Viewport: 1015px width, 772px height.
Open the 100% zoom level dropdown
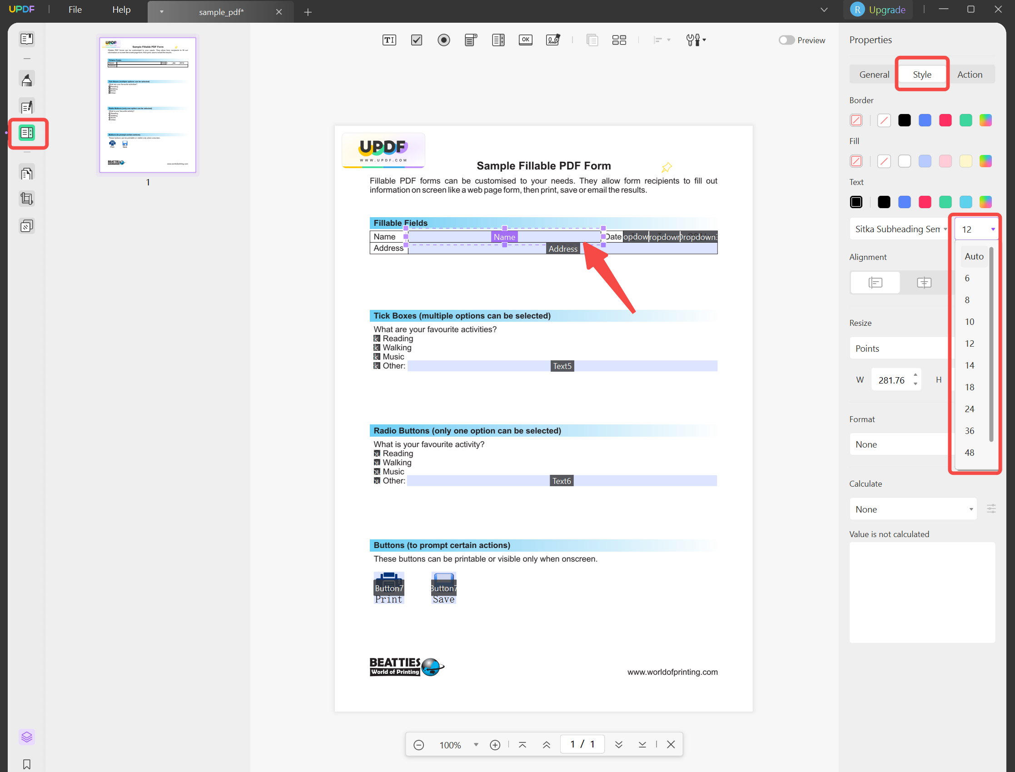pos(476,744)
